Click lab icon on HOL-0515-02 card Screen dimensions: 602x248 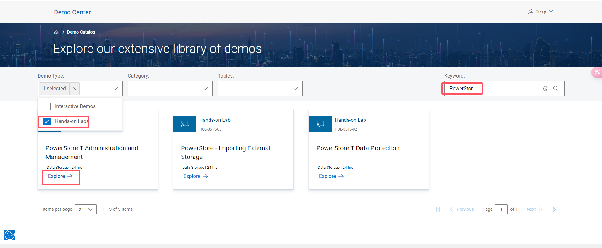[x=320, y=124]
